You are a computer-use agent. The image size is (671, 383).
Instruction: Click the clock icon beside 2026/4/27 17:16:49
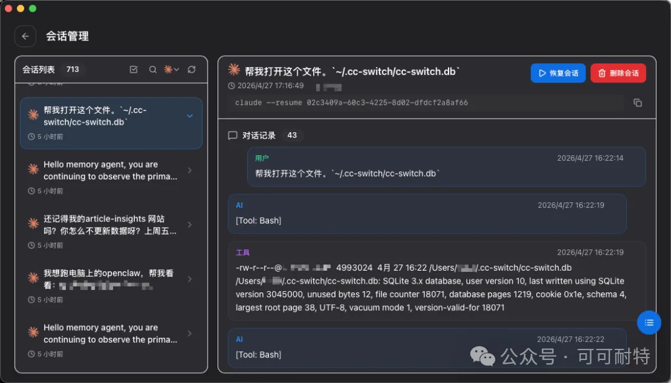(232, 86)
